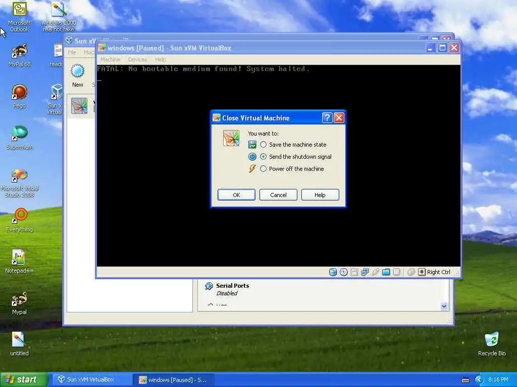Open the Help menu in VM window
This screenshot has width=517, height=387.
(160, 59)
